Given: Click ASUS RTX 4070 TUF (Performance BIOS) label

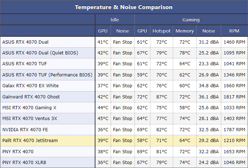Looking at the screenshot, I should click(47, 75).
